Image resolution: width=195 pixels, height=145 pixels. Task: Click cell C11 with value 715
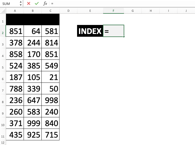click(x=50, y=135)
